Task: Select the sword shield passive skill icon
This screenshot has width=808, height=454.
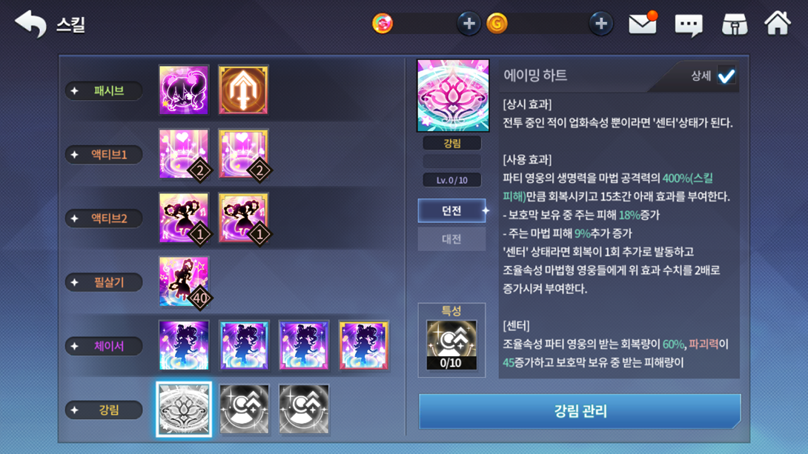Action: [x=243, y=90]
